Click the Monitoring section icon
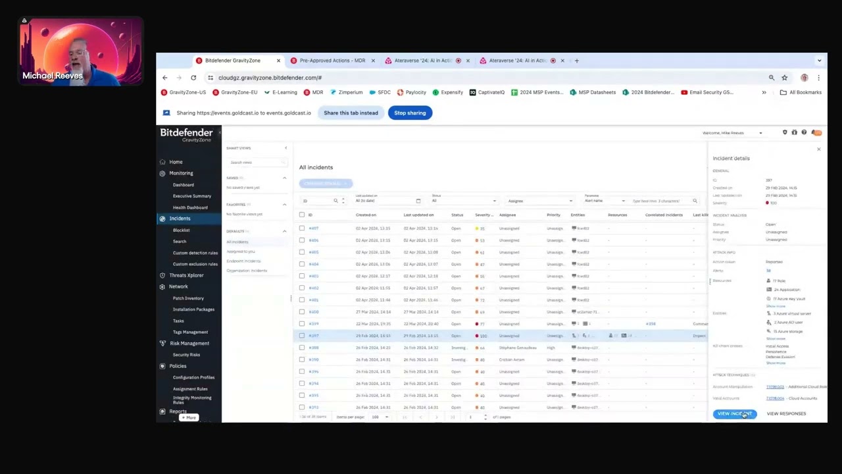Viewport: 842px width, 474px height. 162,173
